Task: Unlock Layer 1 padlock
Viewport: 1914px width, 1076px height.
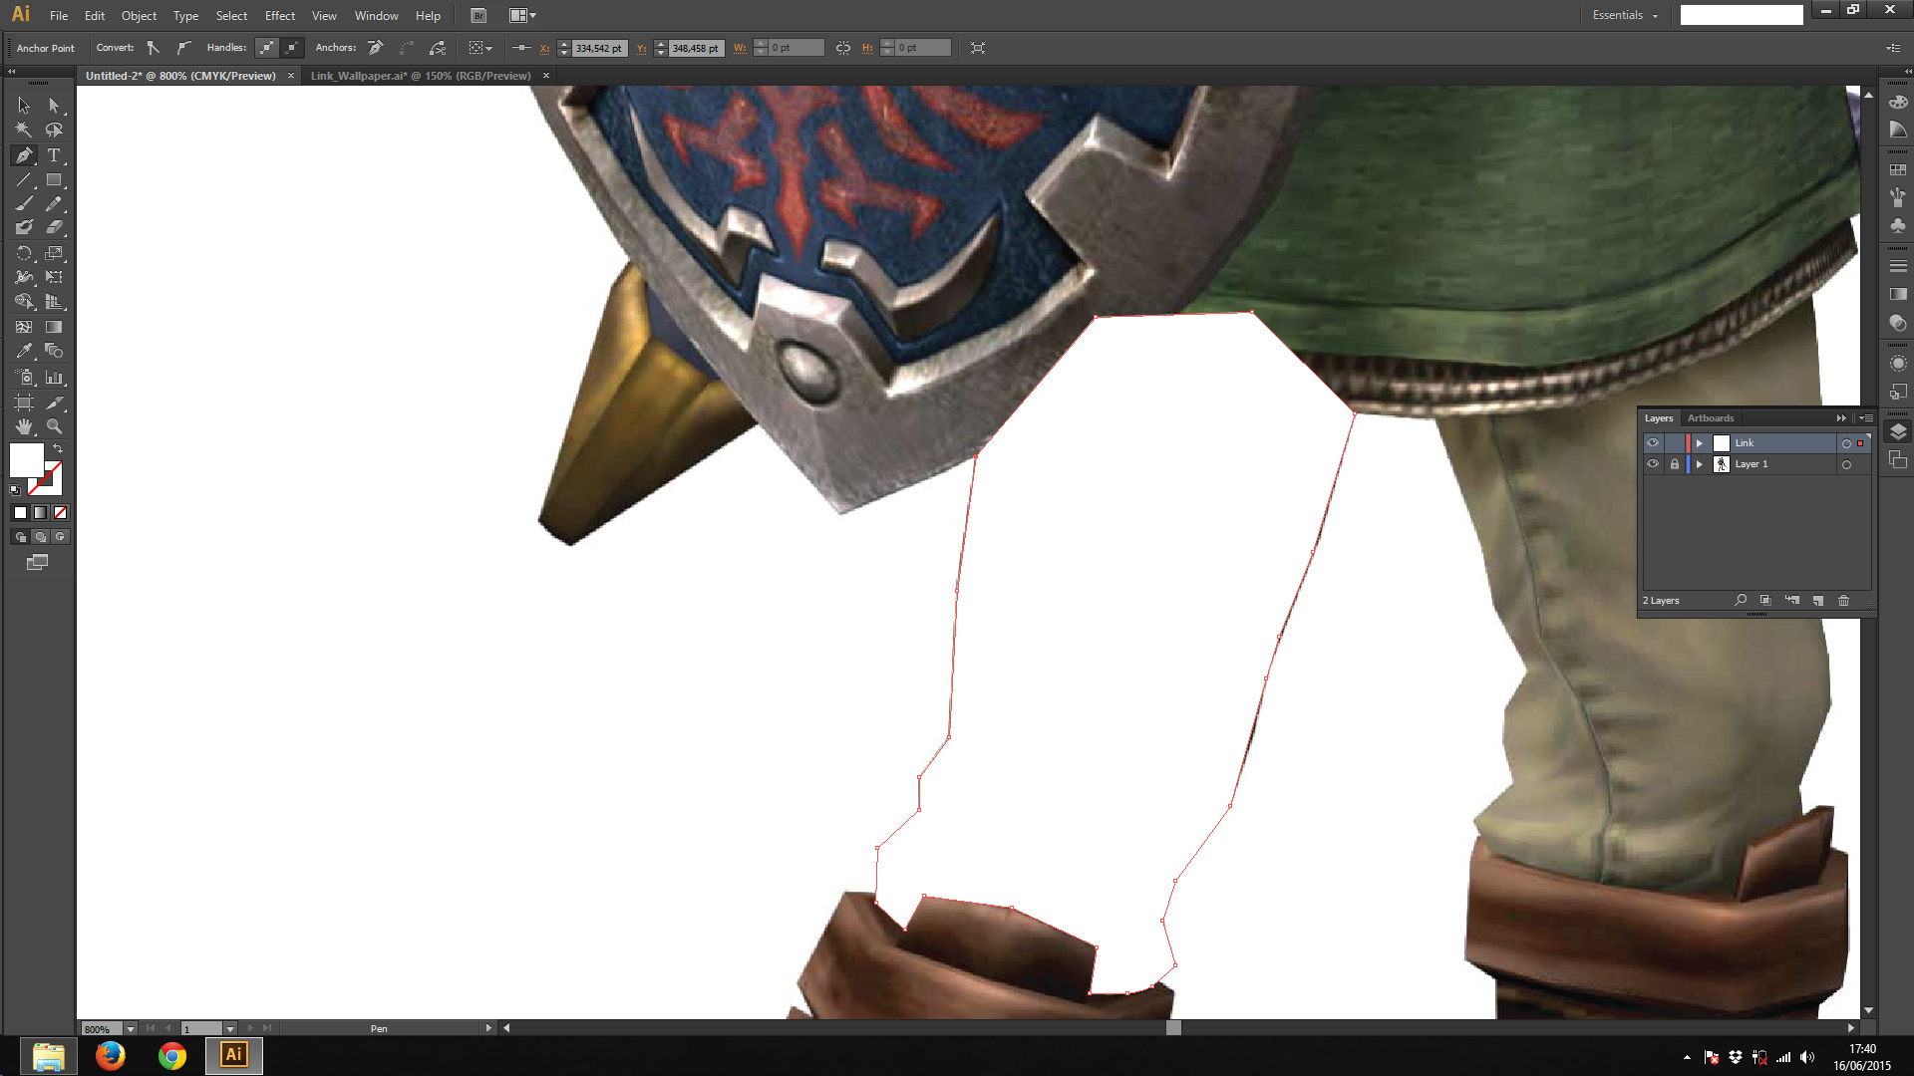Action: tap(1675, 464)
